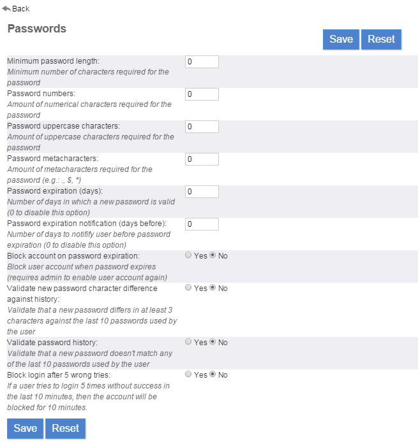Click the top Save button
The height and width of the screenshot is (442, 418).
point(341,39)
